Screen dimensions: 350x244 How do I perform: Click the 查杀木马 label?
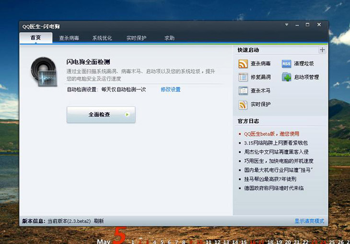(x=260, y=91)
